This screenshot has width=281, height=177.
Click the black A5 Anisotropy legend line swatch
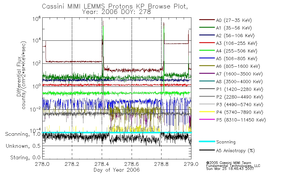tap(207, 150)
